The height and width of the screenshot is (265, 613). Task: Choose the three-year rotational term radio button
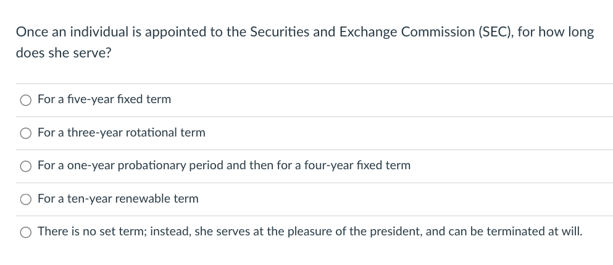[x=26, y=133]
